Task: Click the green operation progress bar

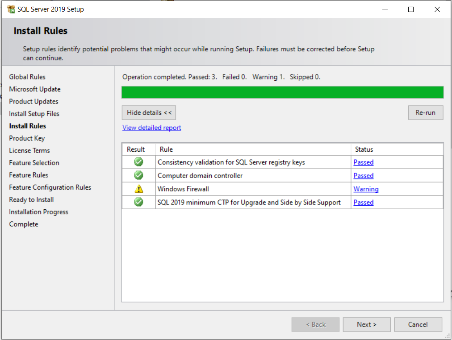Action: pyautogui.click(x=282, y=92)
